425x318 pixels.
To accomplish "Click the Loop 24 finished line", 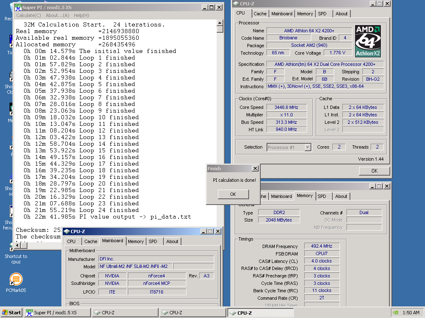I will [81, 210].
